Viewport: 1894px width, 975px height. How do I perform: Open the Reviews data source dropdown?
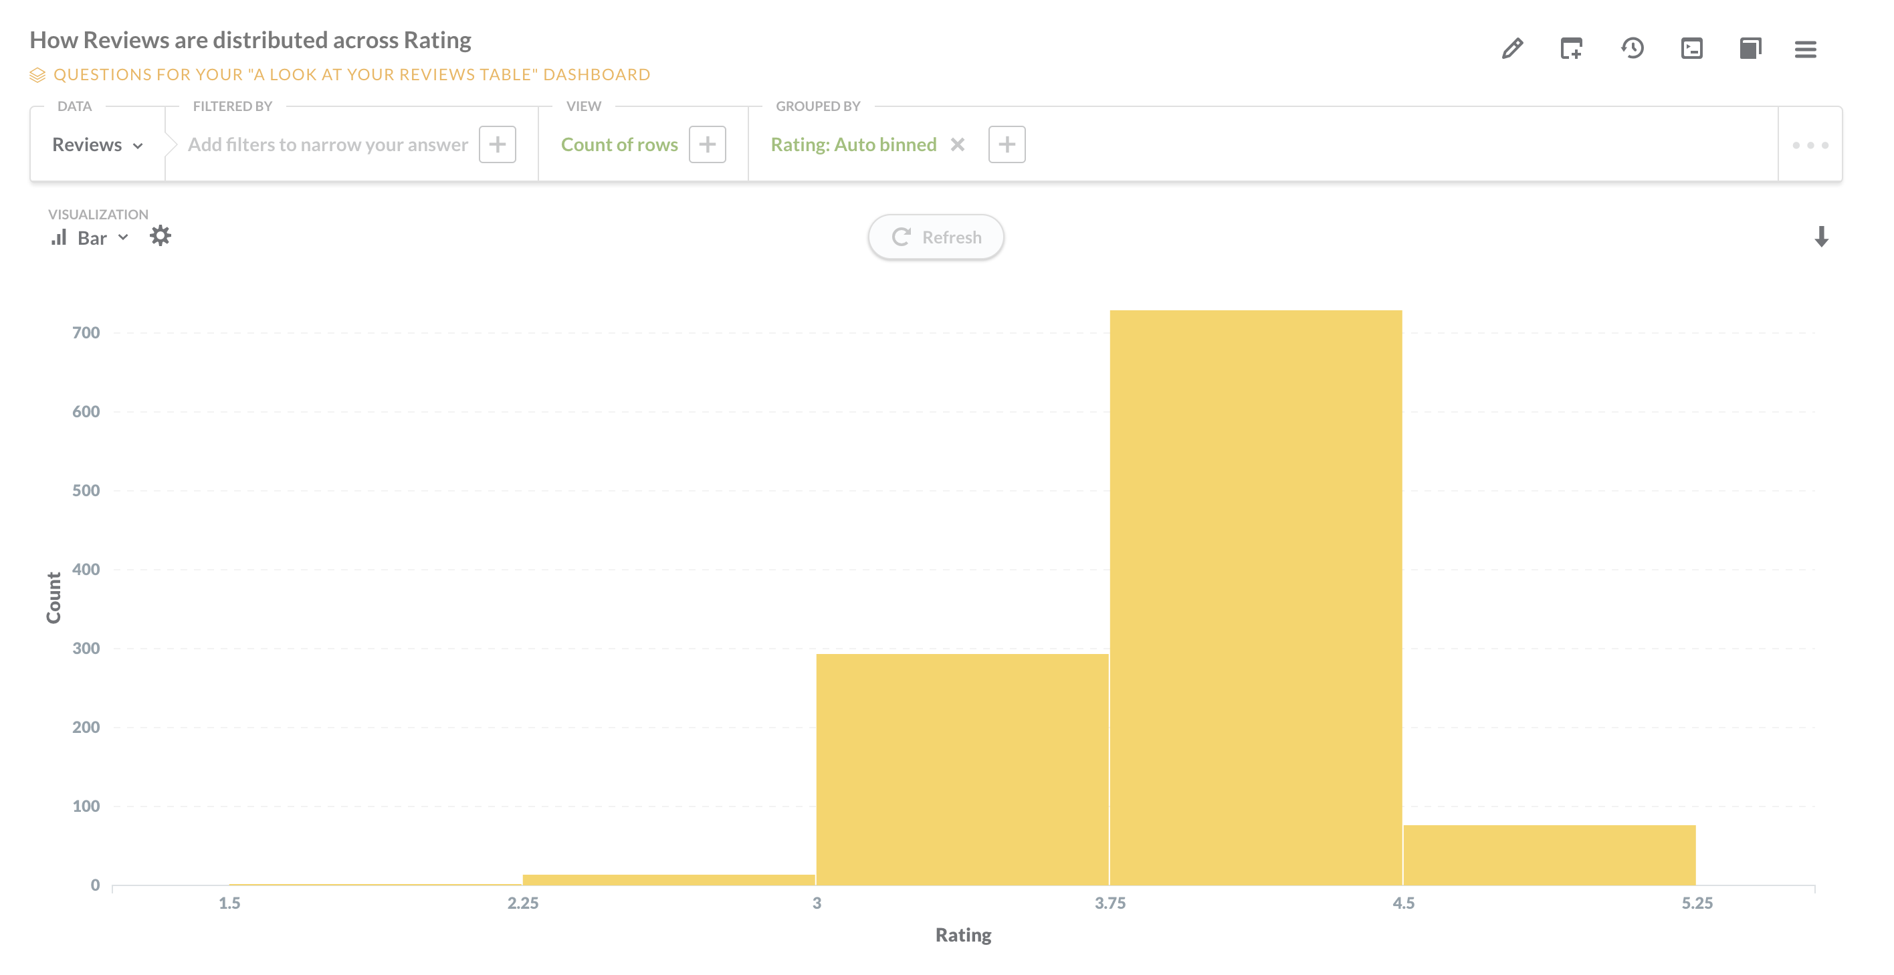click(96, 144)
